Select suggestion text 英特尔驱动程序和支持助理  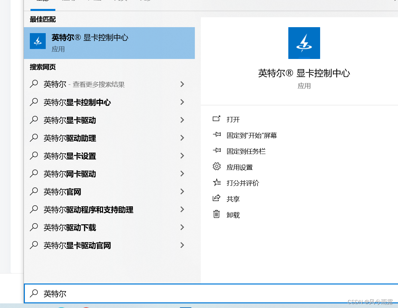[x=88, y=210]
